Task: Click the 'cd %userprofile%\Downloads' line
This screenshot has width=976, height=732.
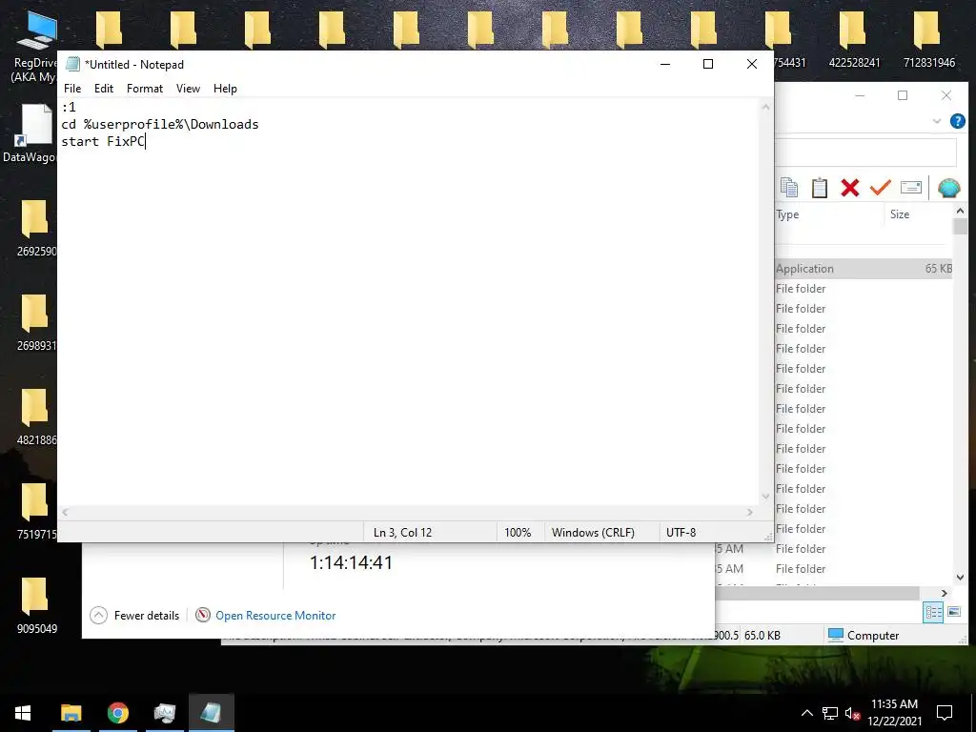Action: 160,124
